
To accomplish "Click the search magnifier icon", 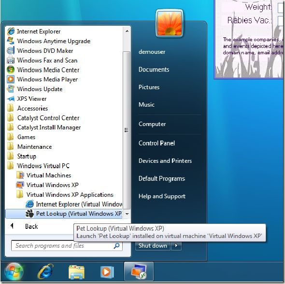I will click(116, 246).
